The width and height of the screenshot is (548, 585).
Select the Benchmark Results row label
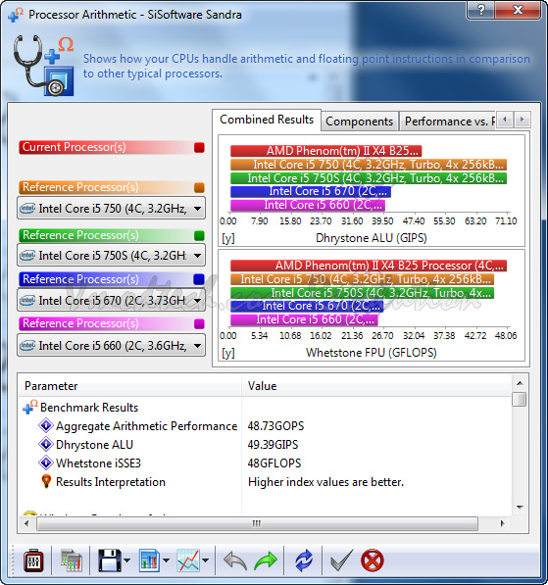[89, 407]
